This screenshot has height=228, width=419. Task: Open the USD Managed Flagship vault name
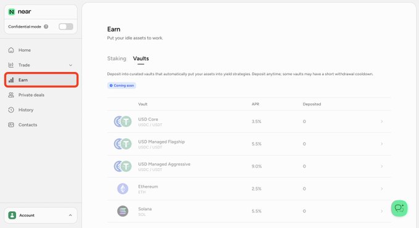click(162, 142)
